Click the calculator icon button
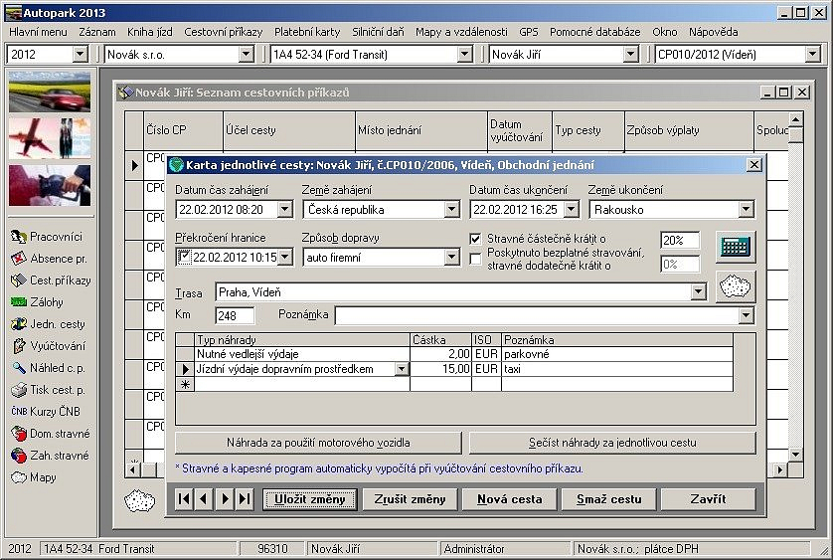Screen dimensions: 833x560 coord(736,246)
